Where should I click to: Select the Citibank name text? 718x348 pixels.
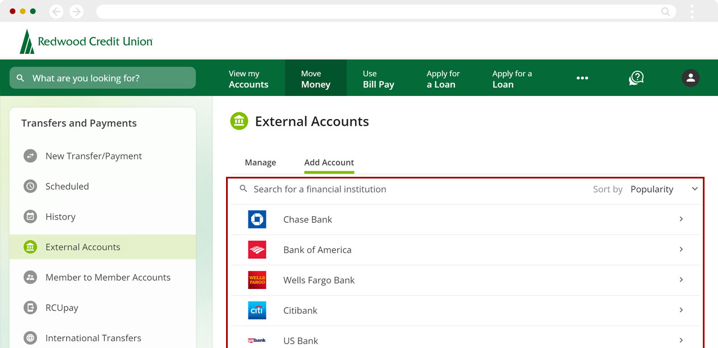(300, 310)
